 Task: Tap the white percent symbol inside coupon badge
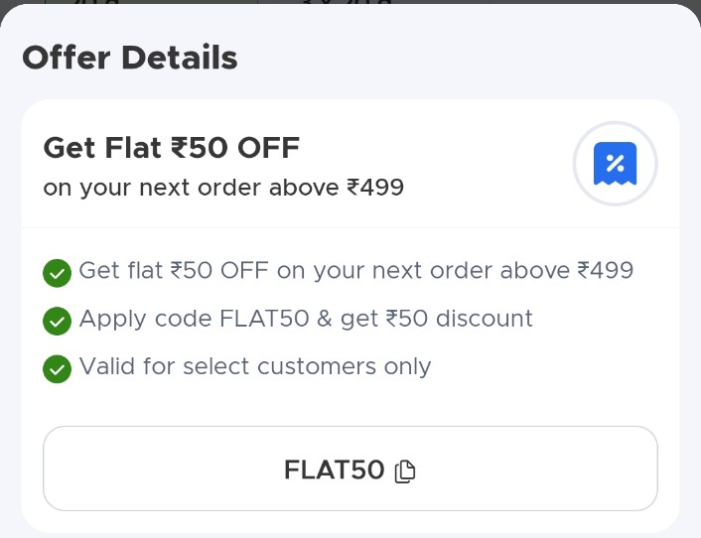click(x=615, y=162)
